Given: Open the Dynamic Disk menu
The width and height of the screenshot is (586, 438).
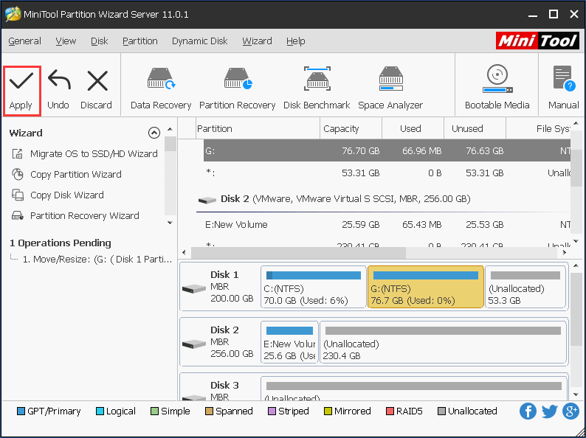Looking at the screenshot, I should click(x=199, y=41).
